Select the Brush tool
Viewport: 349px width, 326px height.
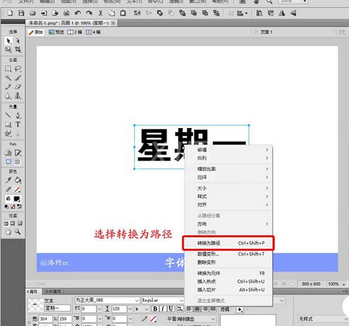18,78
